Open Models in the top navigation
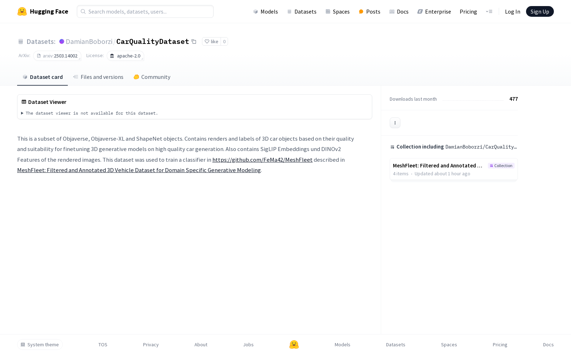The height and width of the screenshot is (357, 571). coord(266,11)
